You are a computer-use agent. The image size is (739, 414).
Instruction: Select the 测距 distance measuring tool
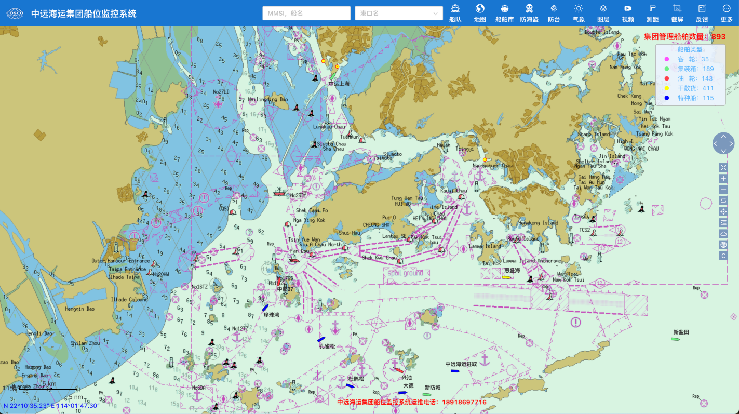coord(652,13)
